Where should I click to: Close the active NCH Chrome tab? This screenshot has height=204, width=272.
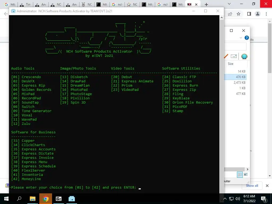coord(196,5)
